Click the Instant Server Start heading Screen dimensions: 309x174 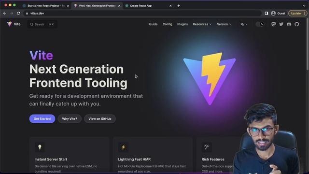(51, 159)
